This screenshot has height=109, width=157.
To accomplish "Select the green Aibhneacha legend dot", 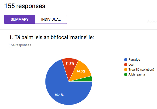I will (x=126, y=74).
